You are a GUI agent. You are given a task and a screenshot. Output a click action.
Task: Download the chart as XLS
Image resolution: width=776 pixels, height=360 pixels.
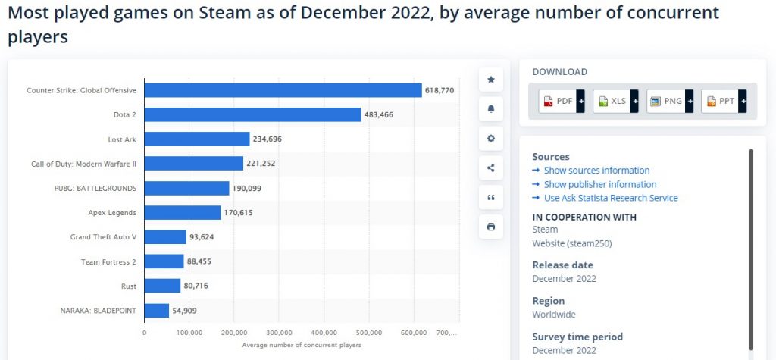(x=615, y=101)
